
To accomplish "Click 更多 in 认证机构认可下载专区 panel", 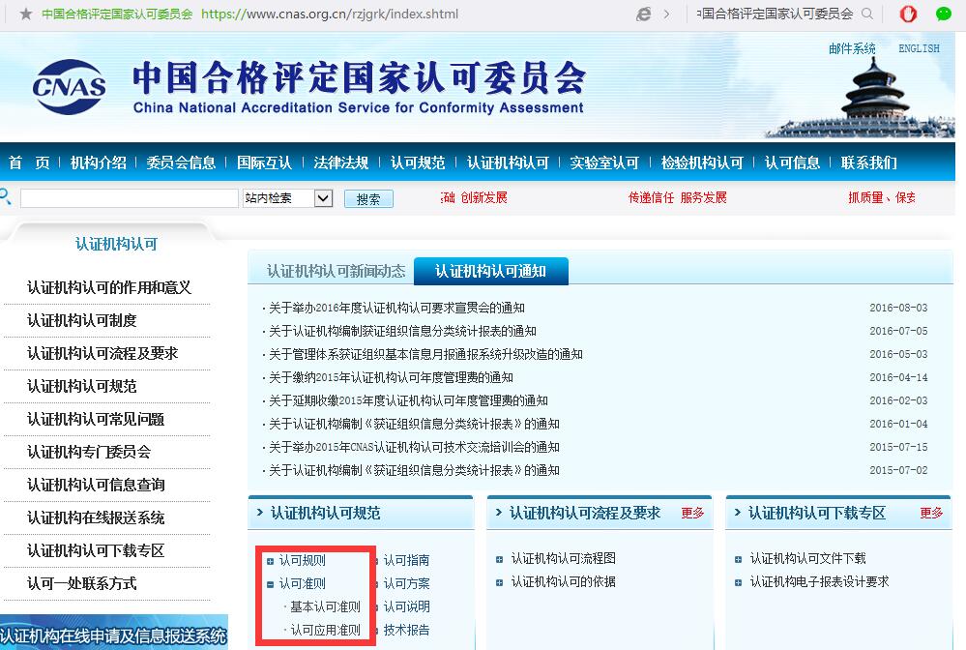I will (x=931, y=513).
